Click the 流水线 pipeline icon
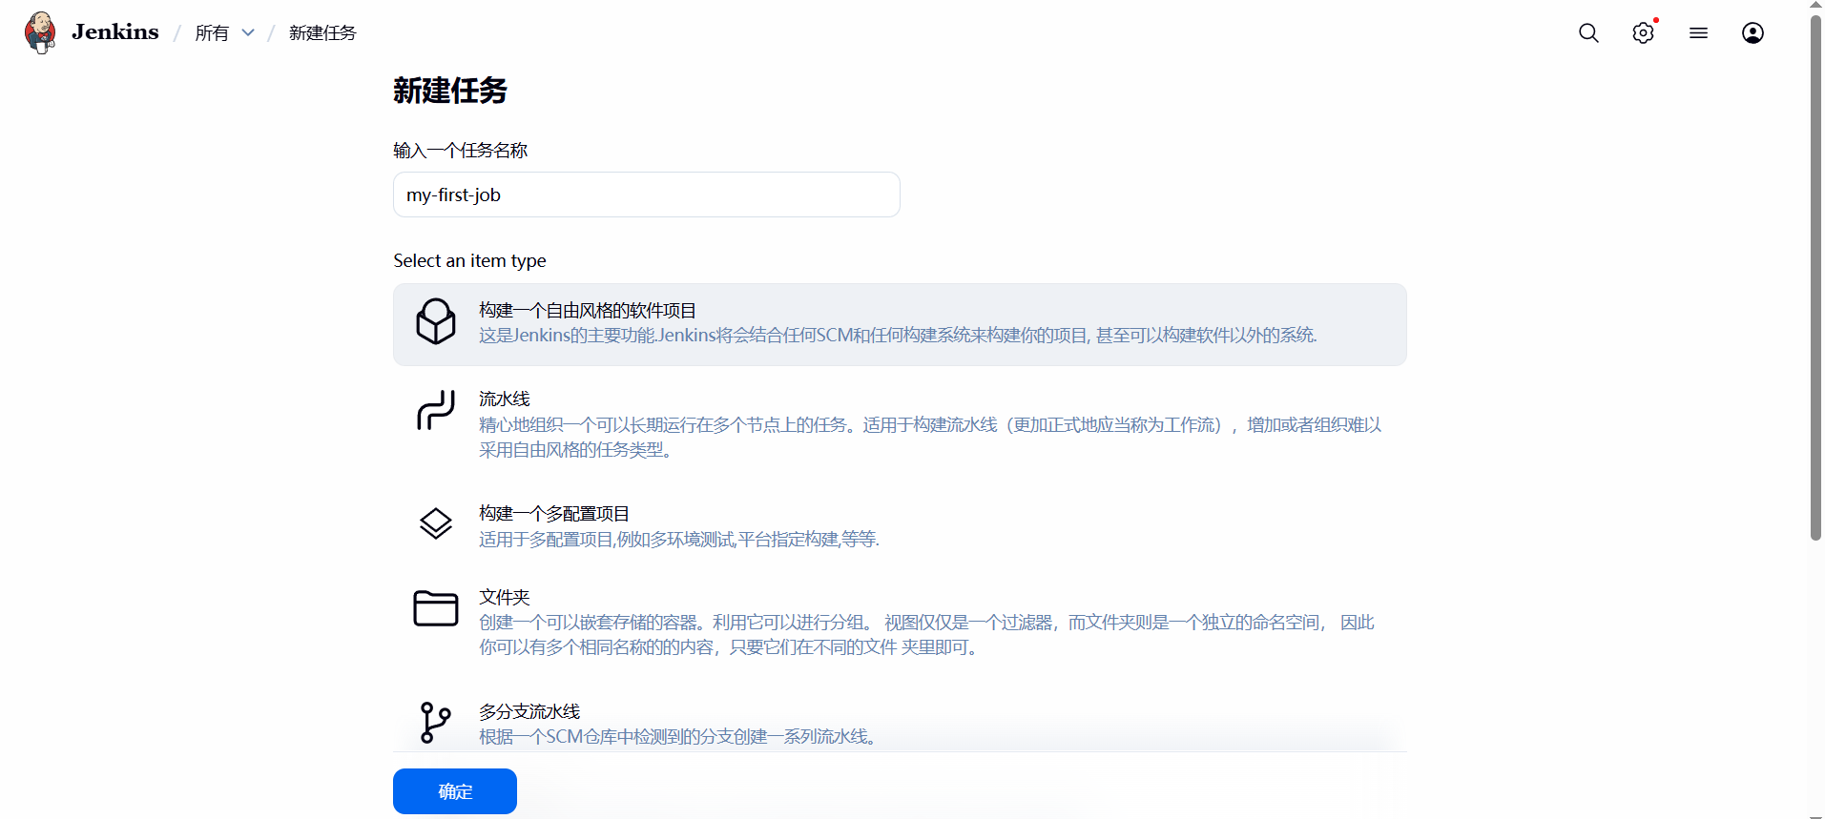Viewport: 1825px width, 819px height. (436, 411)
